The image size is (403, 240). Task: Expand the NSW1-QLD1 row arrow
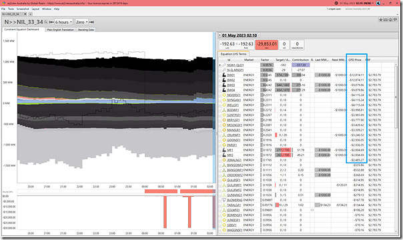pyautogui.click(x=220, y=65)
